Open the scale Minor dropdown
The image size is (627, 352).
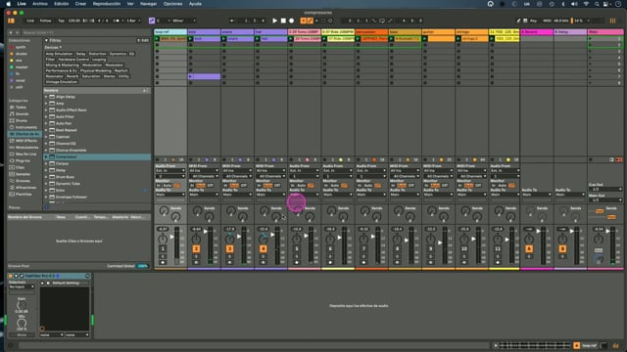(184, 21)
